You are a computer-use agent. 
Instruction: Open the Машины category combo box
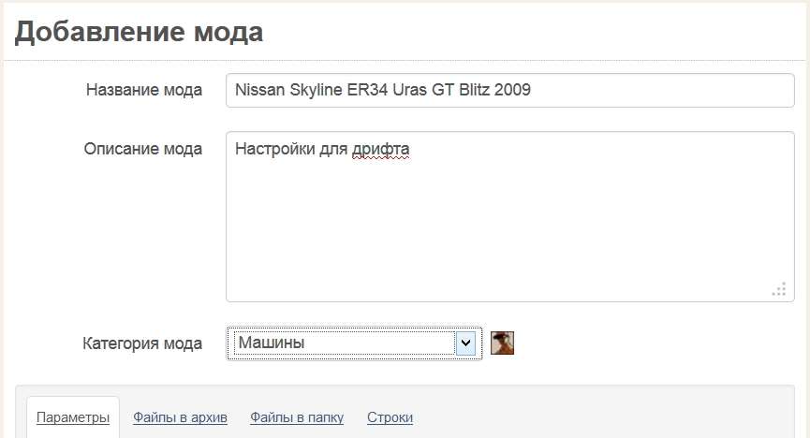tap(354, 343)
